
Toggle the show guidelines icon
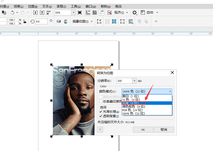coord(101,13)
